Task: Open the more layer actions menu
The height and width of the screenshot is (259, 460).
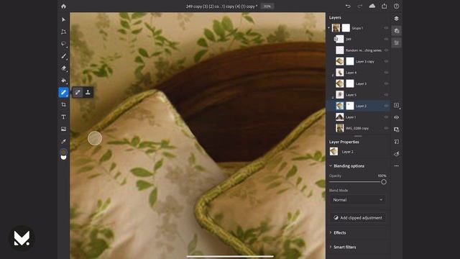Action: coord(396,166)
